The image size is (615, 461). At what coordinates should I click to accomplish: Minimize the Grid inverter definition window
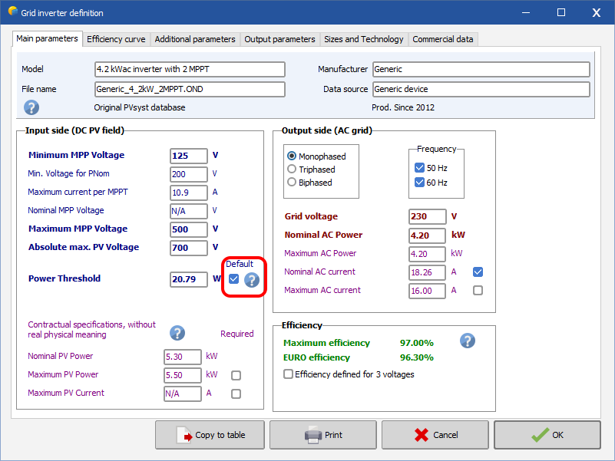click(x=526, y=12)
